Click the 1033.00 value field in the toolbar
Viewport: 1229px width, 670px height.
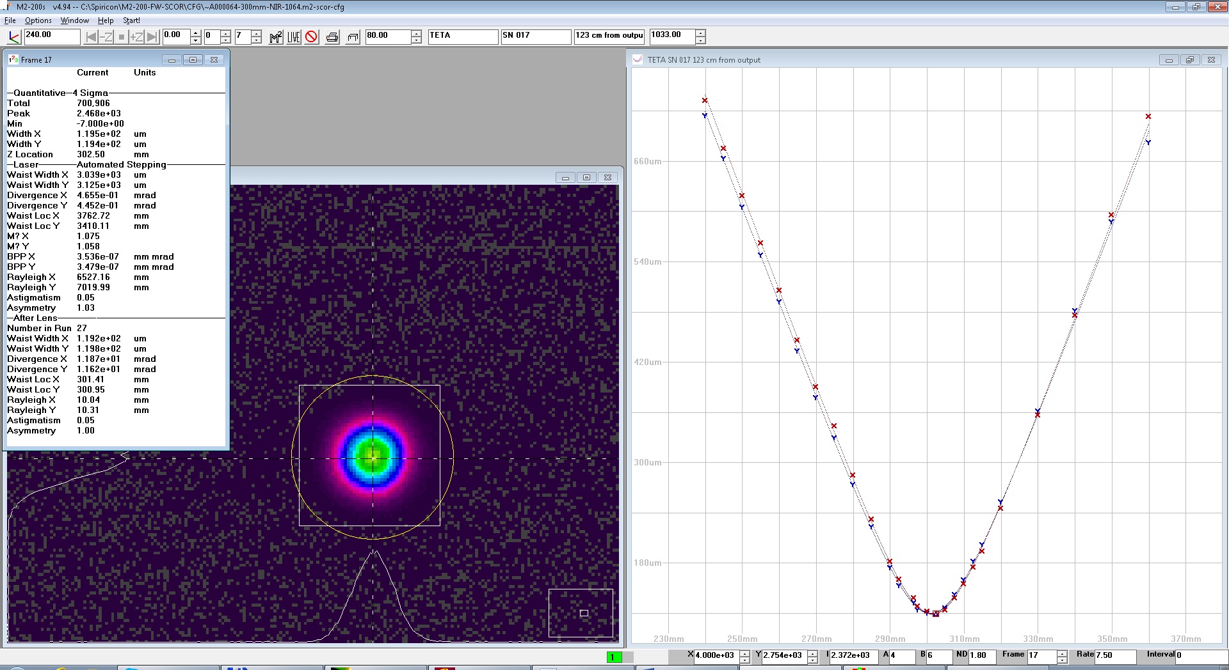[672, 36]
